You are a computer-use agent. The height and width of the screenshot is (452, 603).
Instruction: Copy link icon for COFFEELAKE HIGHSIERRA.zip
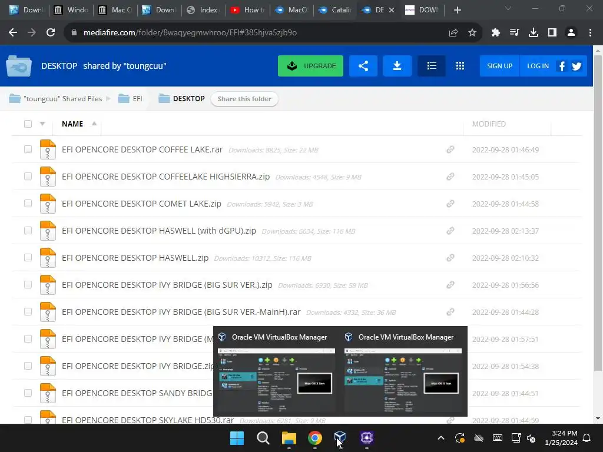point(450,177)
